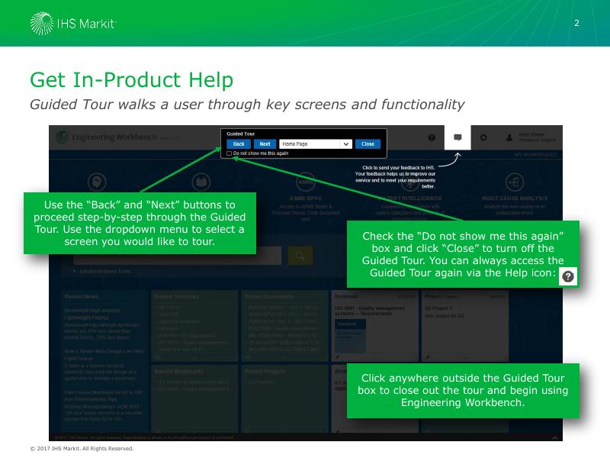Screen dimensions: 610x458
Task: Click the pencil icon on Project card
Action: tap(428, 356)
